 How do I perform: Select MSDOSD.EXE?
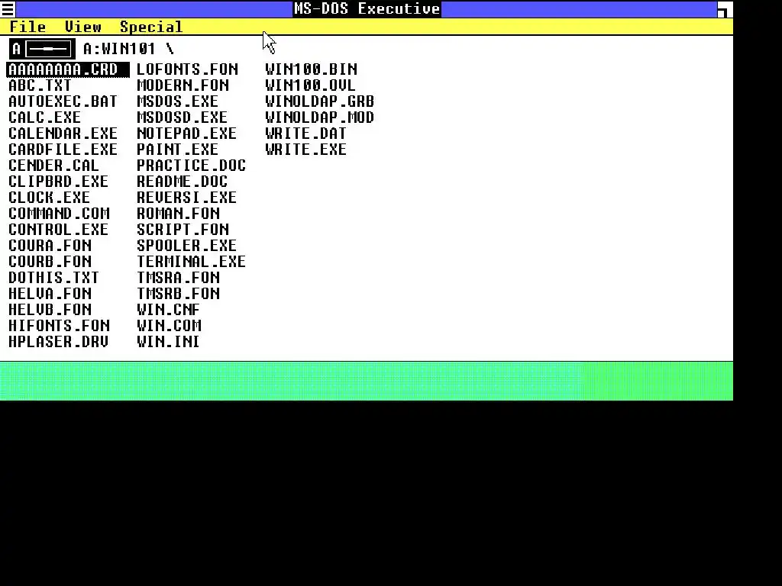[x=182, y=117]
